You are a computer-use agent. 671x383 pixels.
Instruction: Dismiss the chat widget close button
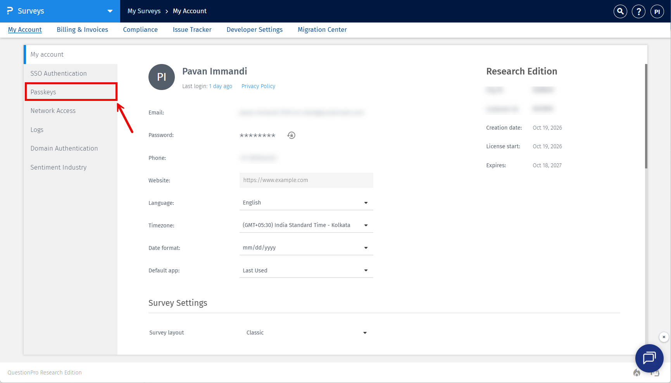point(664,337)
